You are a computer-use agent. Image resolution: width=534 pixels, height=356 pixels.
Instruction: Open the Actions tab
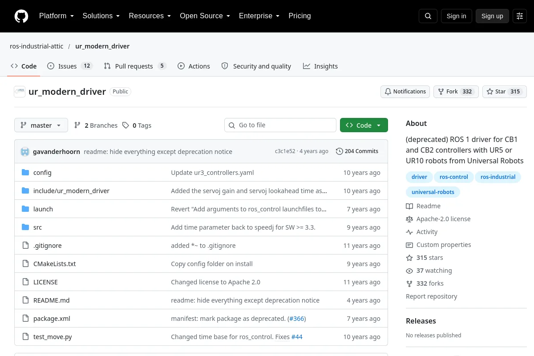click(x=194, y=66)
